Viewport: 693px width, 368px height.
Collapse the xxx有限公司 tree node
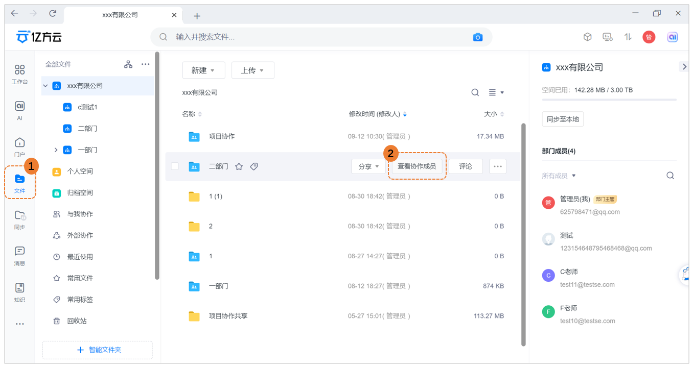[45, 86]
